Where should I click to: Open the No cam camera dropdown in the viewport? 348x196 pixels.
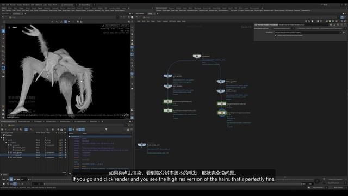point(126,26)
